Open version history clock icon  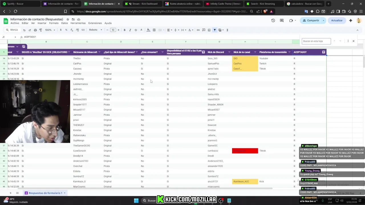coord(273,20)
